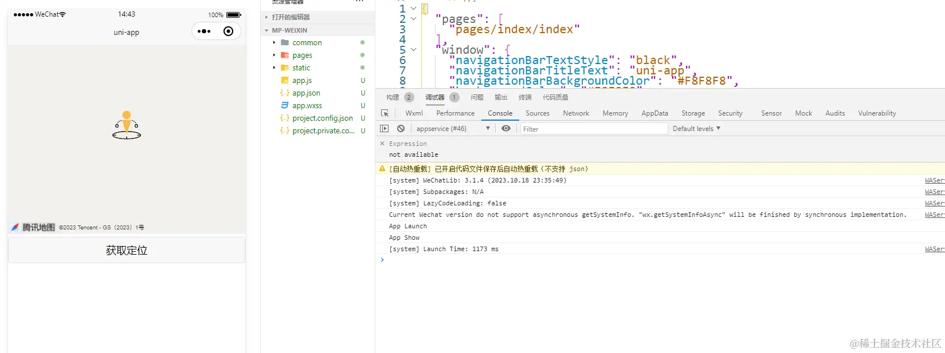945x353 pixels.
Task: Switch to the 输出 panel tab
Action: [501, 97]
